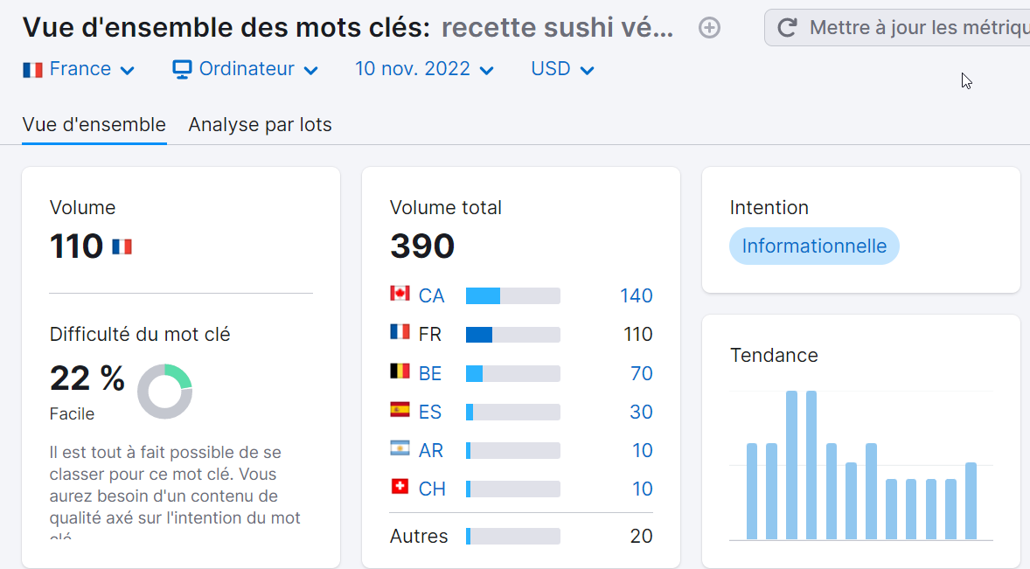Click the France flag beside Volume 110
Image resolution: width=1030 pixels, height=569 pixels.
[x=122, y=246]
